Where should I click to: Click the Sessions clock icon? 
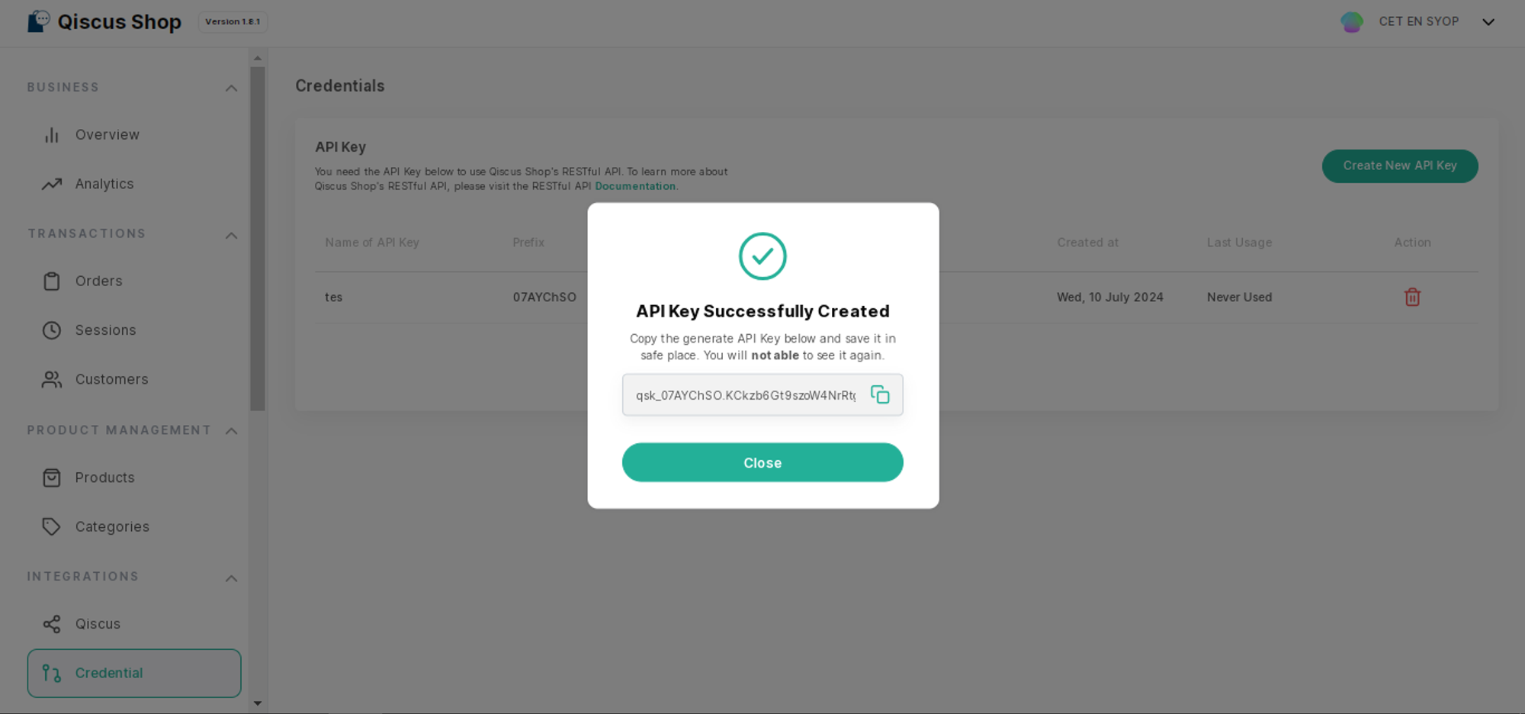click(51, 330)
